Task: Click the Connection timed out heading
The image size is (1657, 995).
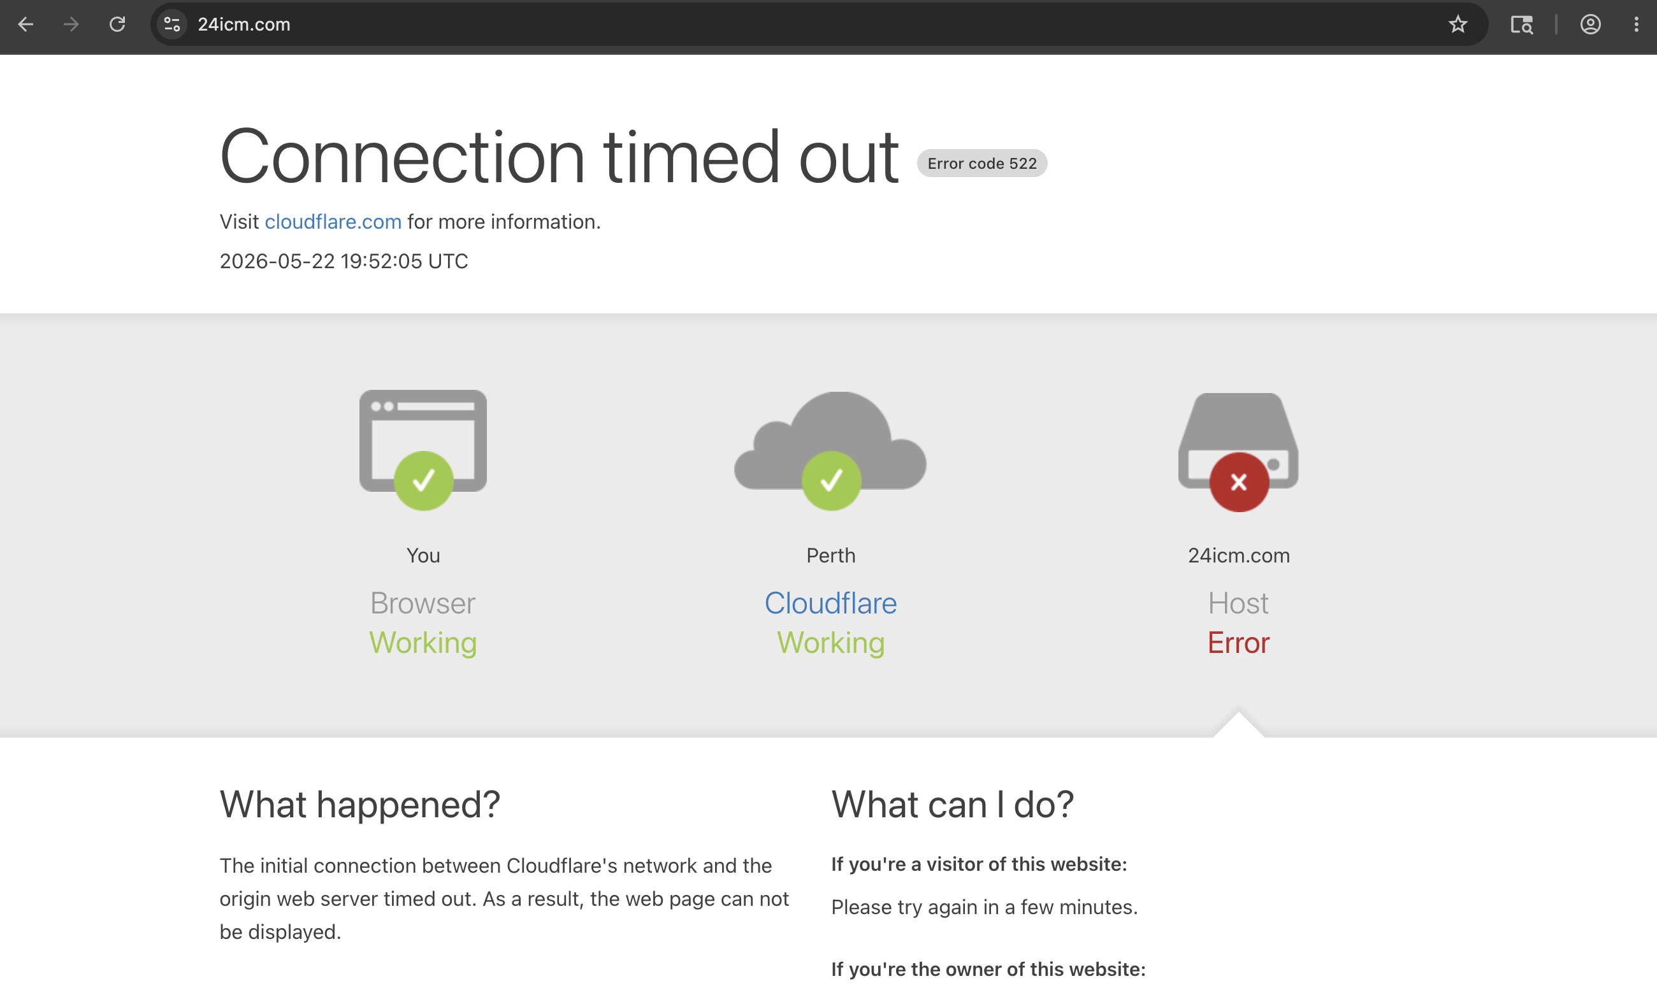Action: click(559, 157)
